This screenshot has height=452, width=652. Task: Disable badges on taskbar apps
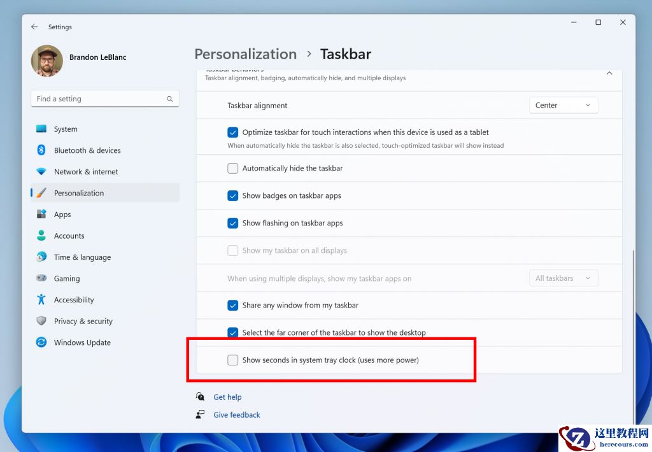pyautogui.click(x=233, y=195)
